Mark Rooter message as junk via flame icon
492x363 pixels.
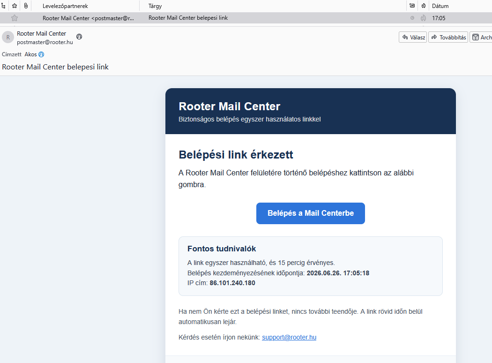click(423, 18)
